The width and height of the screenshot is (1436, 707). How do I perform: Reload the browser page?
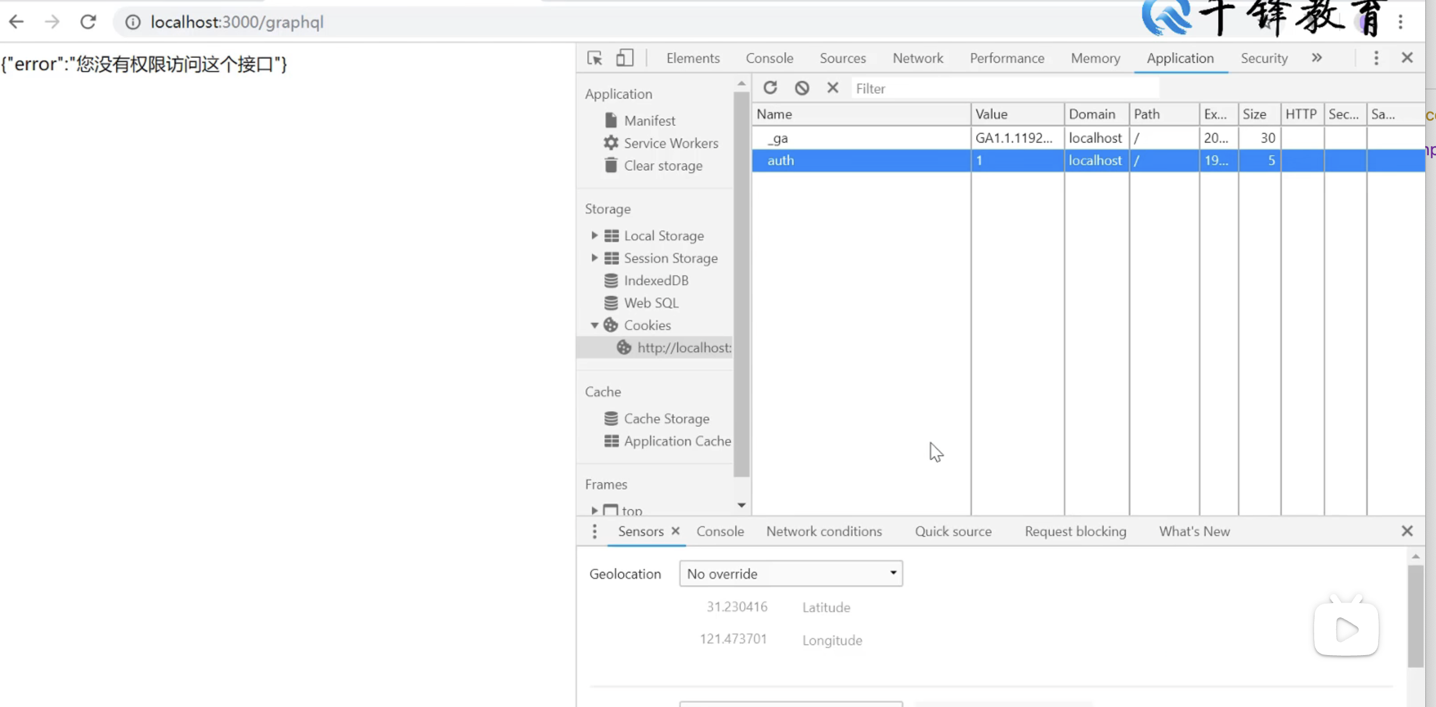88,22
